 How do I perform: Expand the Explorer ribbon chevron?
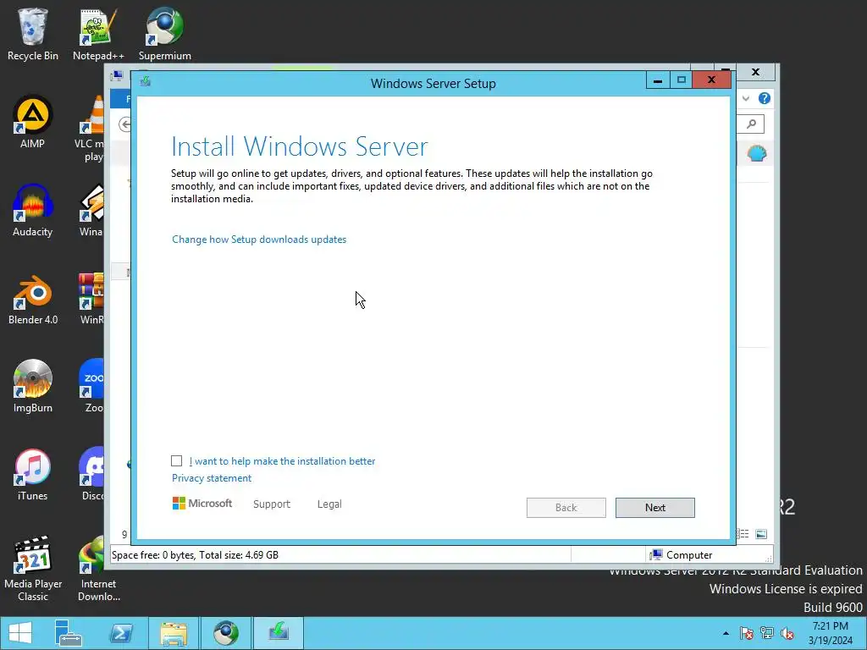[746, 98]
